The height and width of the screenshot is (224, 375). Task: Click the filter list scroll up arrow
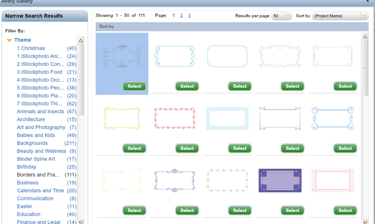tap(81, 40)
